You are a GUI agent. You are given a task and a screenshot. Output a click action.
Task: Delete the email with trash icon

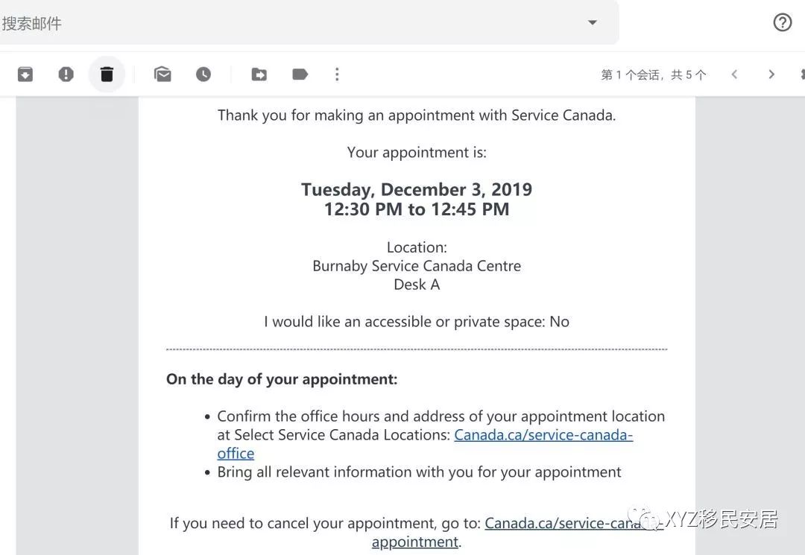tap(107, 74)
